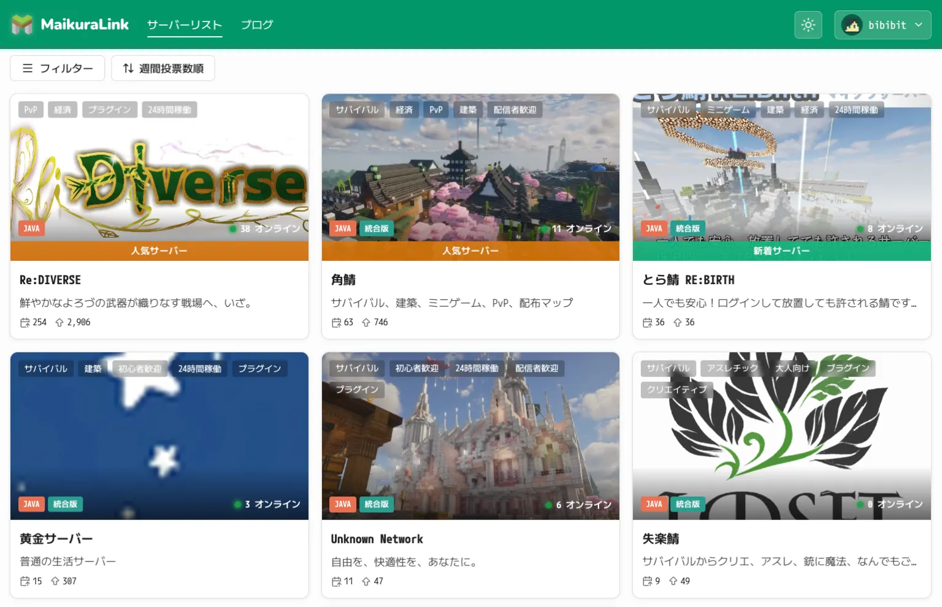Toggle the light/dark theme sun button
Screen dimensions: 942x607
click(x=808, y=25)
